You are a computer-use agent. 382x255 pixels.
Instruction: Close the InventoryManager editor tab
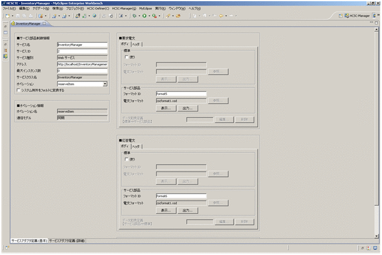tap(45, 24)
